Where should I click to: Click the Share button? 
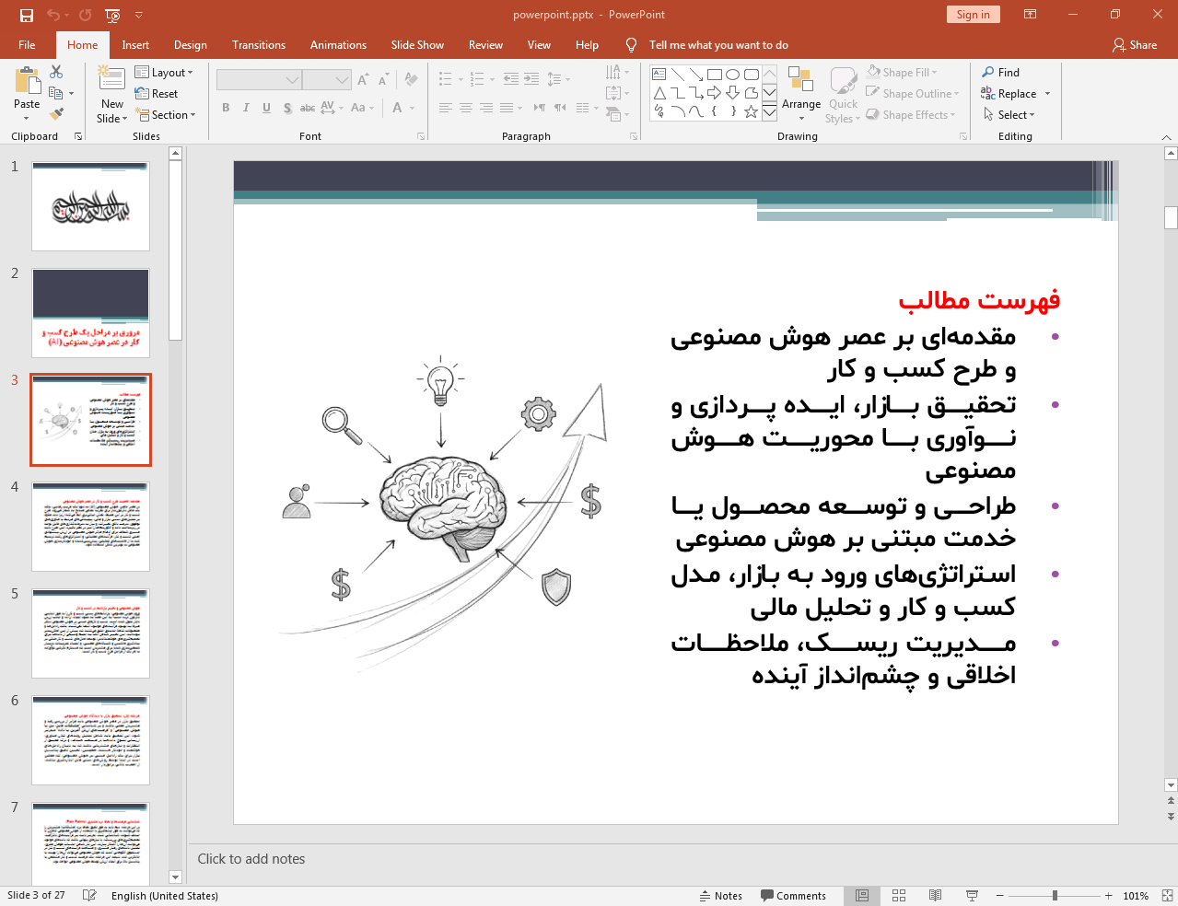[1135, 45]
